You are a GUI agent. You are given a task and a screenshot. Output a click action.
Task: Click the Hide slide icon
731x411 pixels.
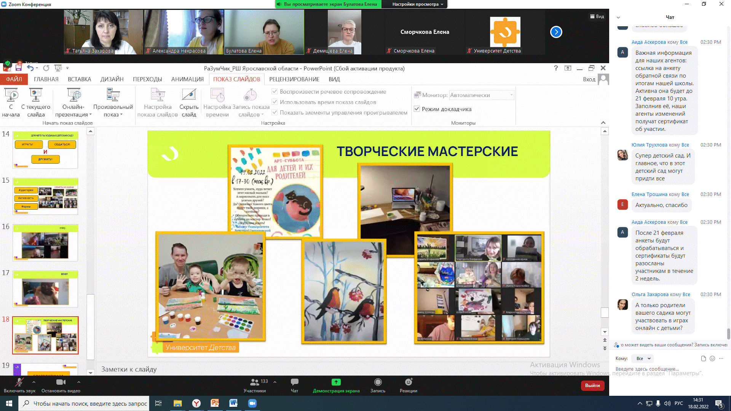(x=189, y=95)
